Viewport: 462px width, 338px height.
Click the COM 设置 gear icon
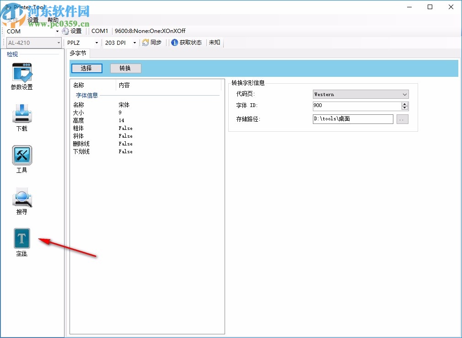coord(66,31)
